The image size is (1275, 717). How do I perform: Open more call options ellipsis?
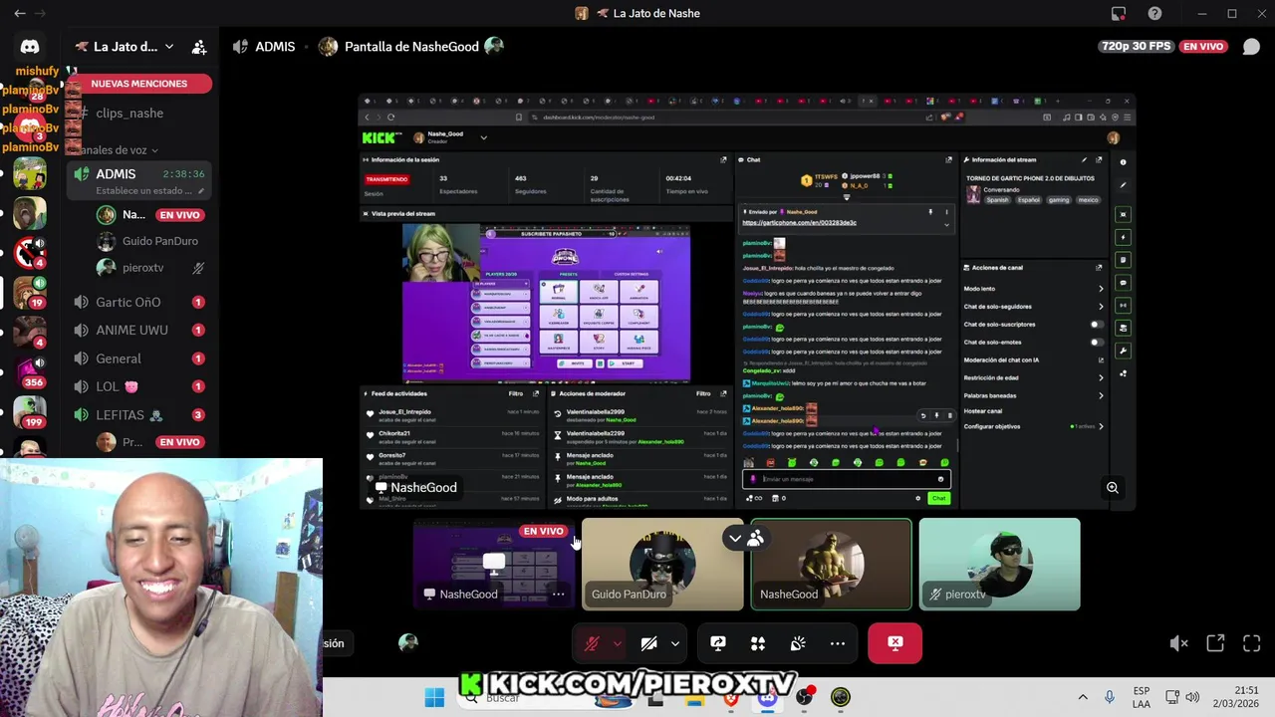(x=838, y=643)
